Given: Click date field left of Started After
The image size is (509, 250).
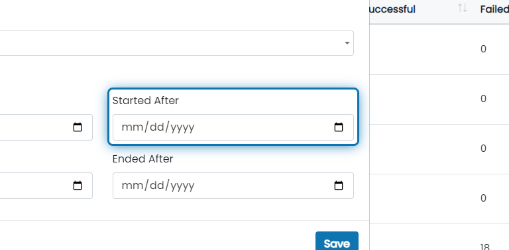Looking at the screenshot, I should point(46,127).
